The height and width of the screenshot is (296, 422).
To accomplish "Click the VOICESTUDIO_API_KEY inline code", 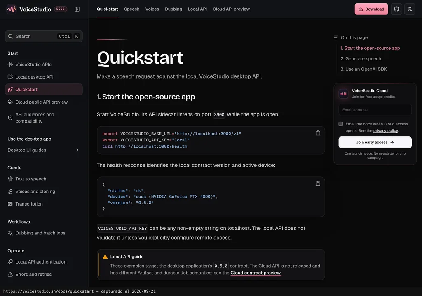I will coord(122,228).
